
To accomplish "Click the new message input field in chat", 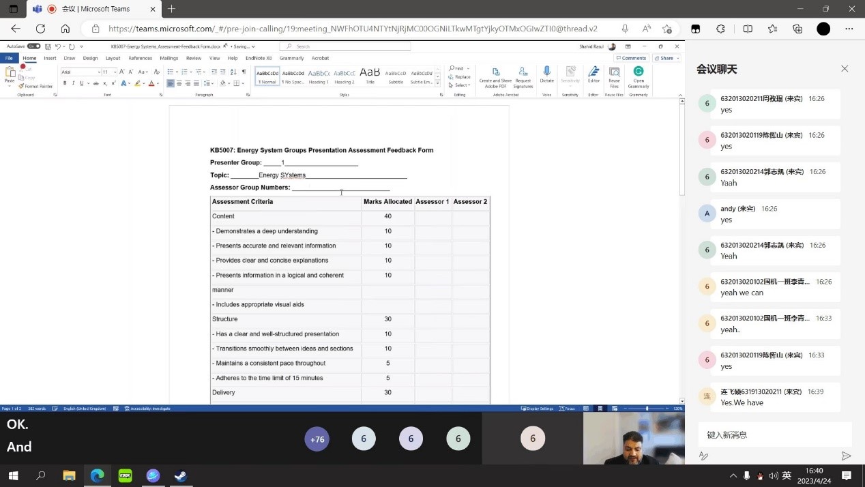I will [774, 434].
